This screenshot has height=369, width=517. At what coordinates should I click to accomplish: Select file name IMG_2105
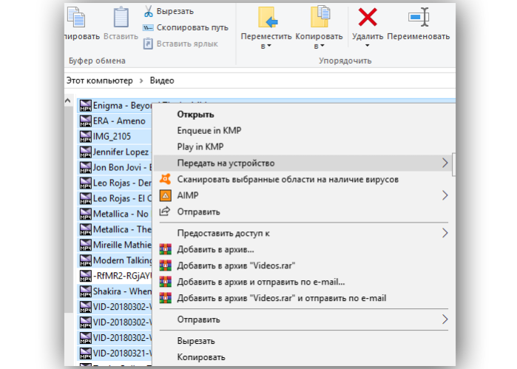112,137
